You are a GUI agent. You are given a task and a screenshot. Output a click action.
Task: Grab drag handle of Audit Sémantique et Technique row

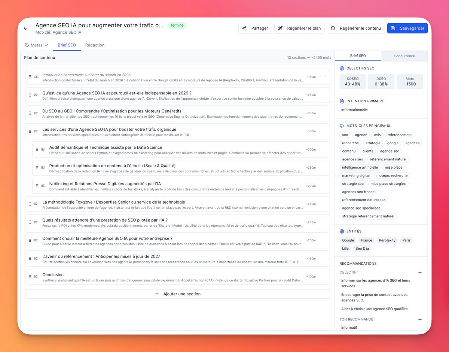[x=37, y=150]
